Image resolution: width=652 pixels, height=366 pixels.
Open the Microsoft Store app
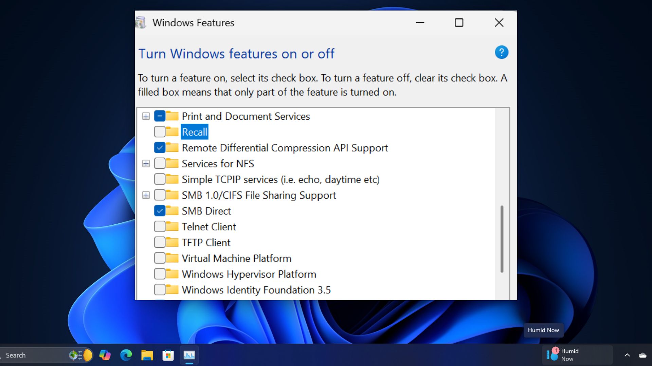click(x=168, y=355)
